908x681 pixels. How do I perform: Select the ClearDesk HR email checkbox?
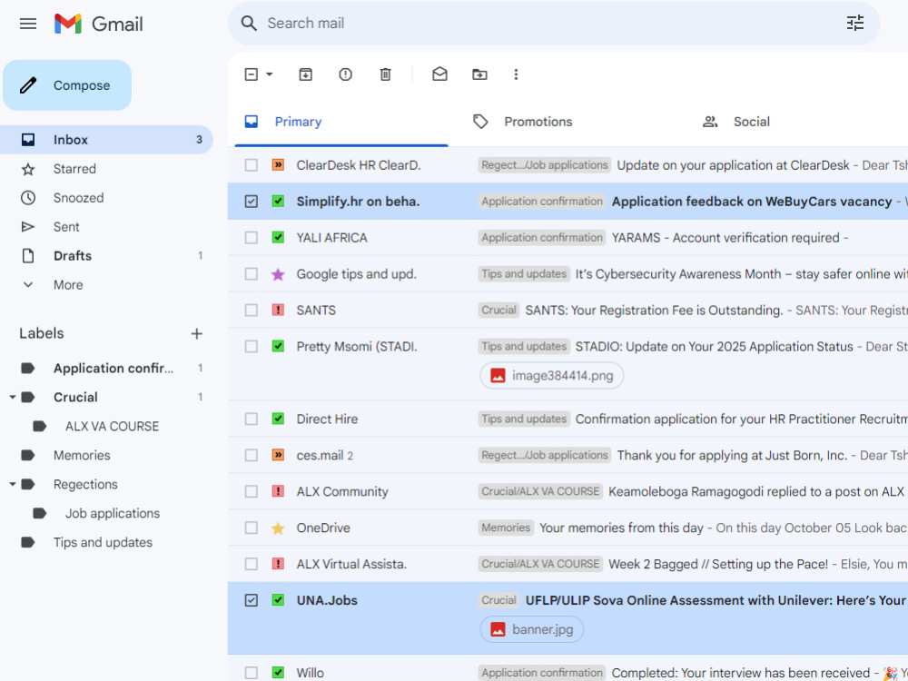click(x=251, y=165)
